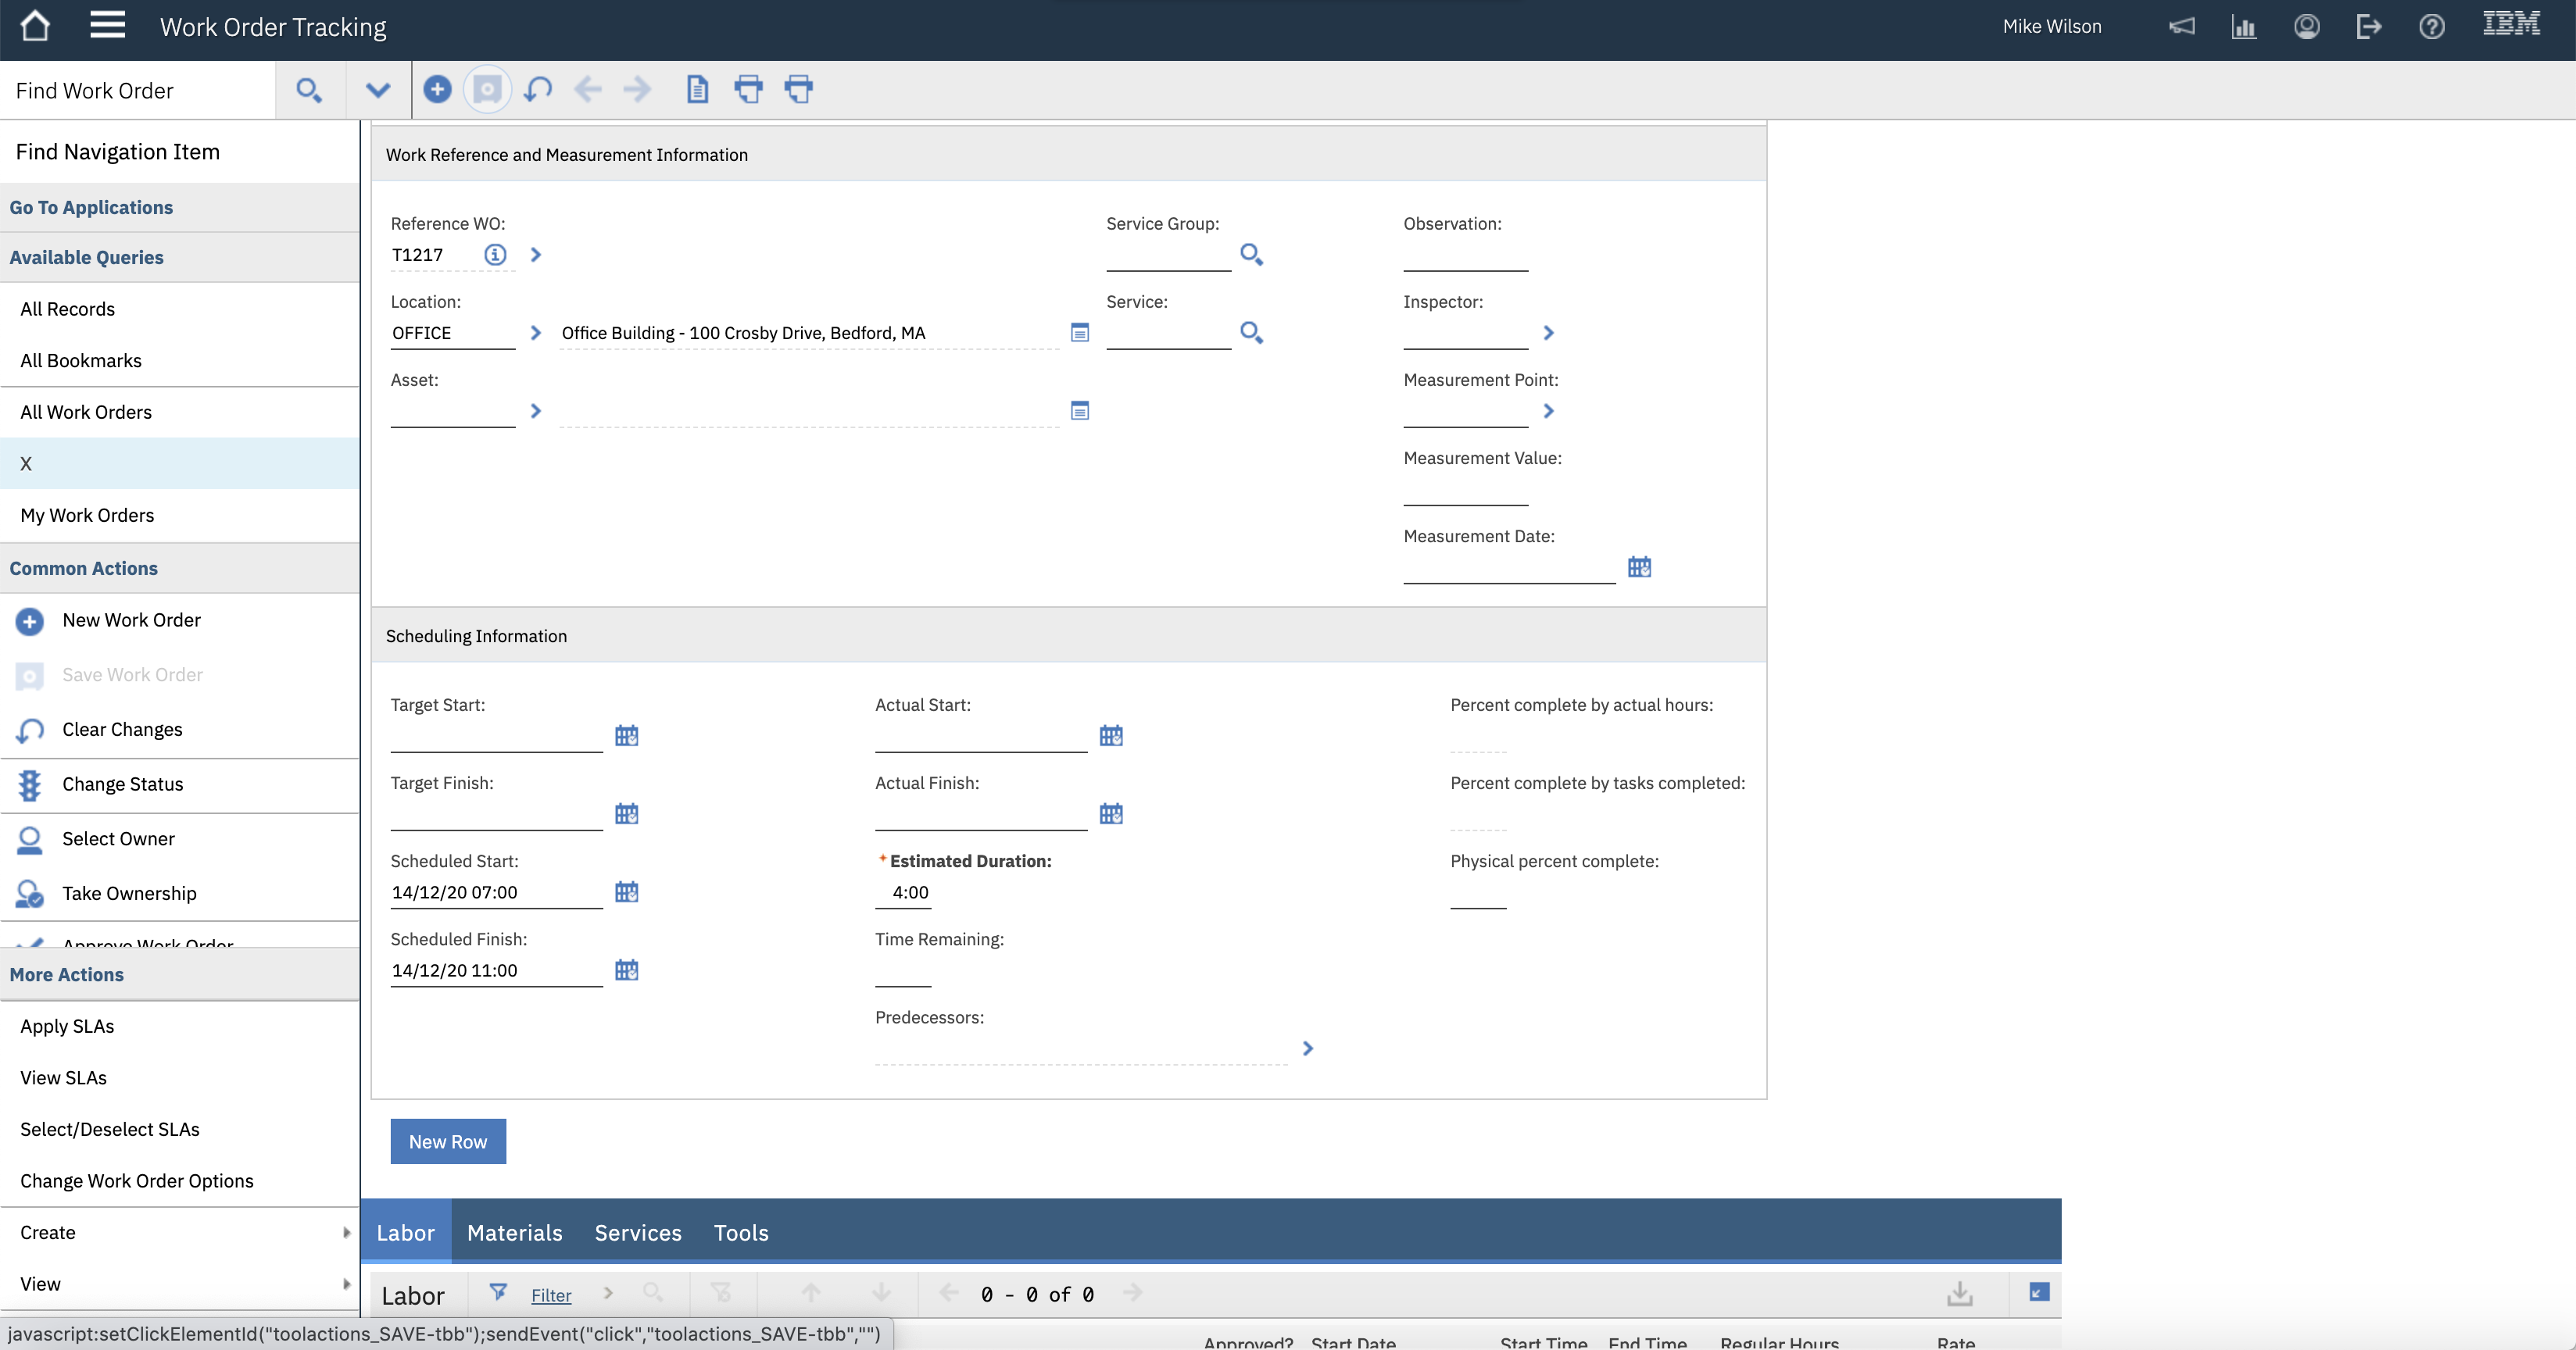This screenshot has width=2576, height=1350.
Task: Click the Filter link in the Labor table
Action: pyautogui.click(x=551, y=1294)
